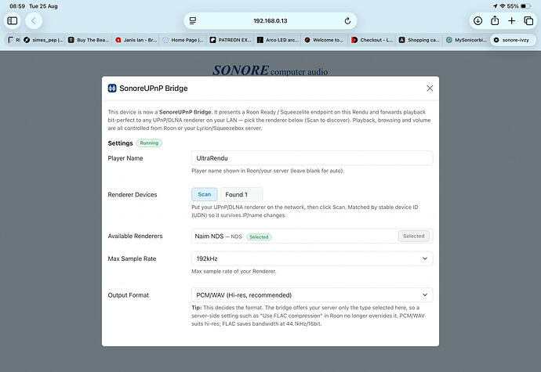Edit the Player Name field UltraRendu

pyautogui.click(x=312, y=158)
